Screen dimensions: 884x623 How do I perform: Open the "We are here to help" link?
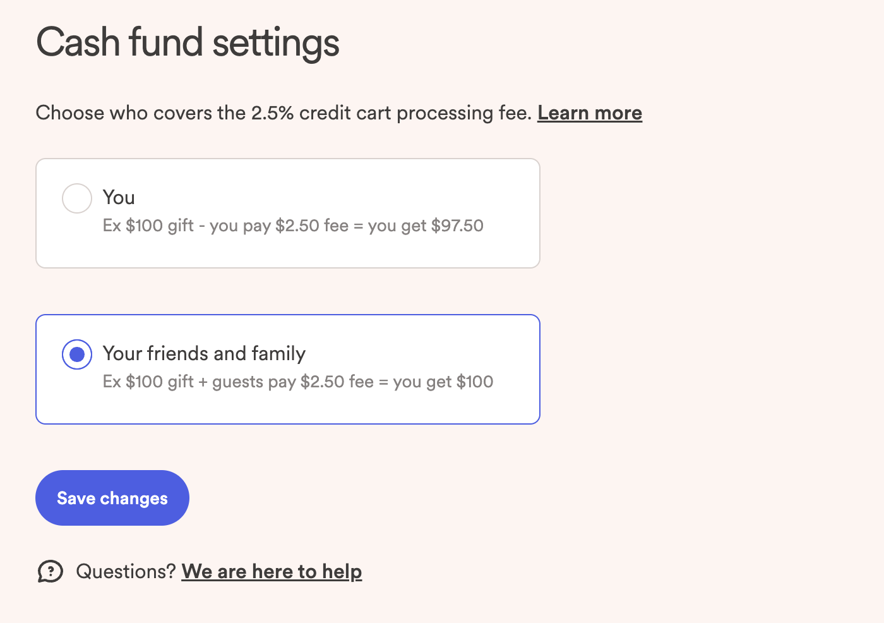point(272,571)
